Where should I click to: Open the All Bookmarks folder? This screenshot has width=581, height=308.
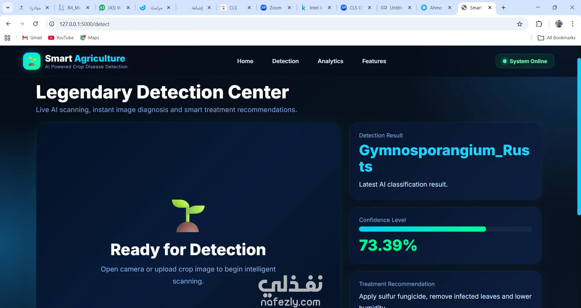[556, 38]
